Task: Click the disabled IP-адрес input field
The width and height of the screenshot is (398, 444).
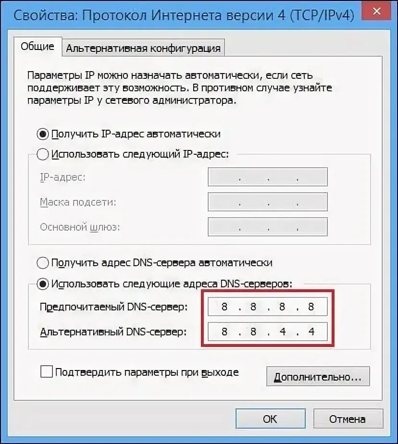Action: (268, 177)
